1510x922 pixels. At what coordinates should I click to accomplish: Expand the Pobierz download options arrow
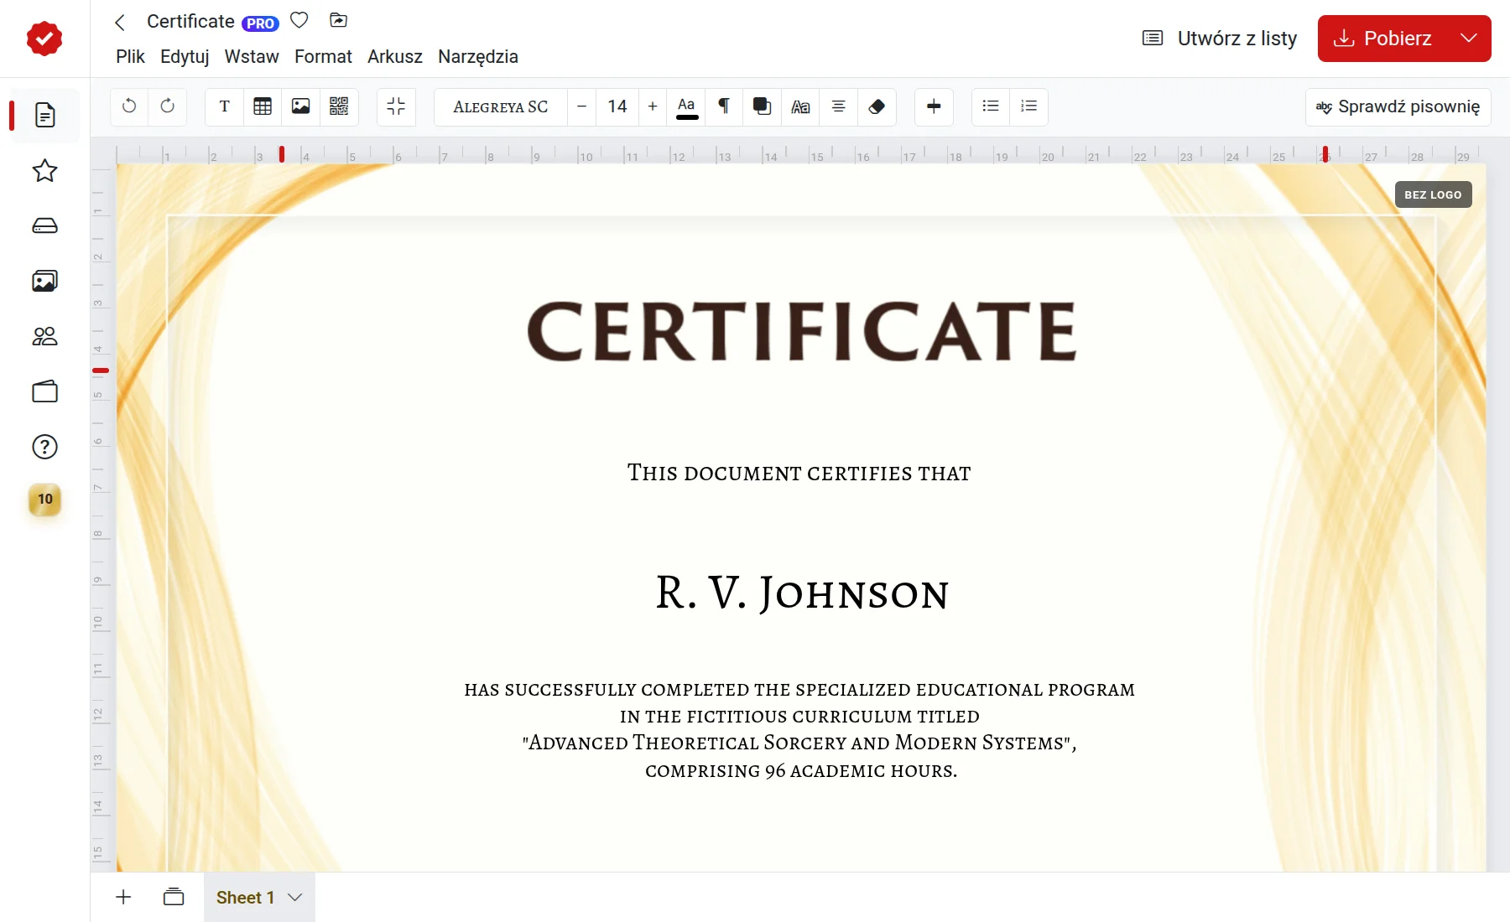click(1469, 38)
